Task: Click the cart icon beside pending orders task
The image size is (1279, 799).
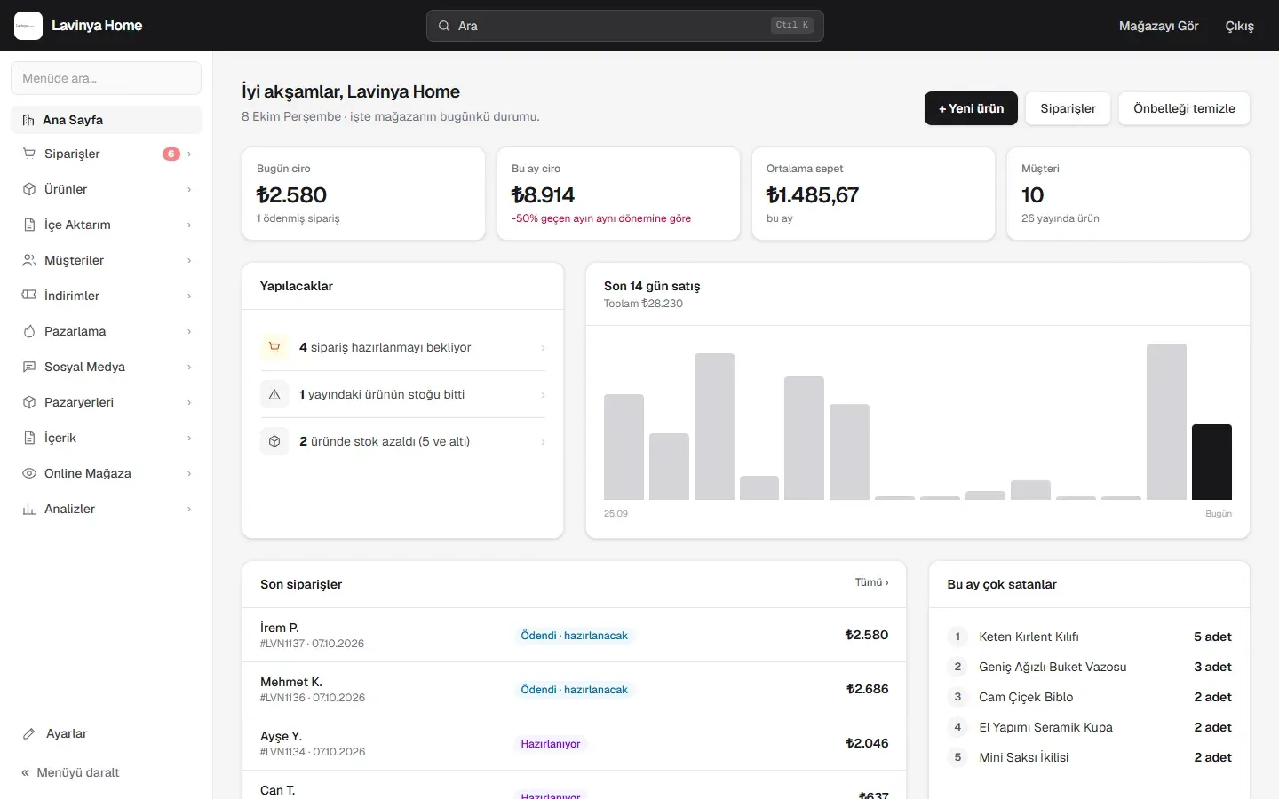Action: [274, 347]
